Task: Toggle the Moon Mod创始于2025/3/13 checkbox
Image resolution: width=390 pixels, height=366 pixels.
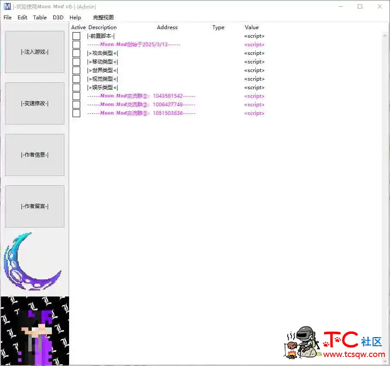Action: coord(76,45)
